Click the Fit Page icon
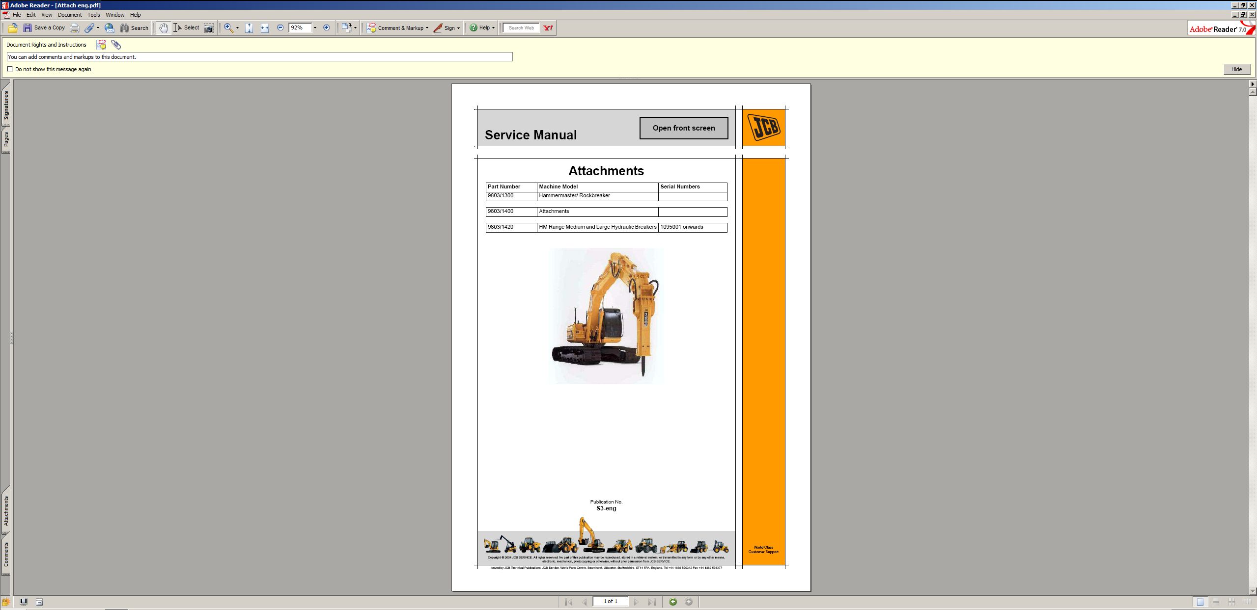The height and width of the screenshot is (610, 1257). (249, 28)
